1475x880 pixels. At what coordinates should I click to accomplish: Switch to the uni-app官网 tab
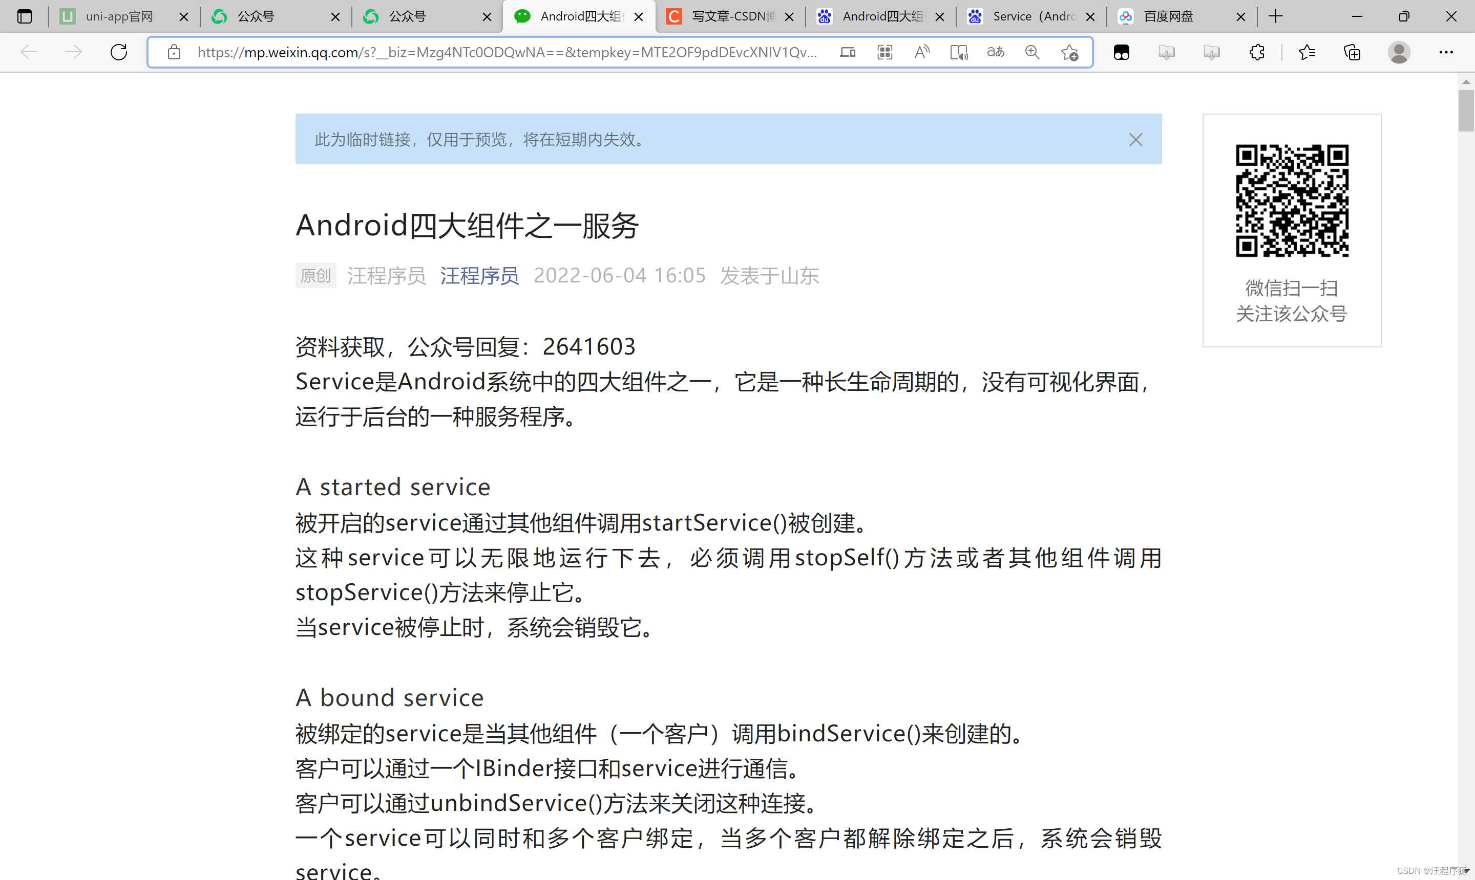pyautogui.click(x=119, y=16)
